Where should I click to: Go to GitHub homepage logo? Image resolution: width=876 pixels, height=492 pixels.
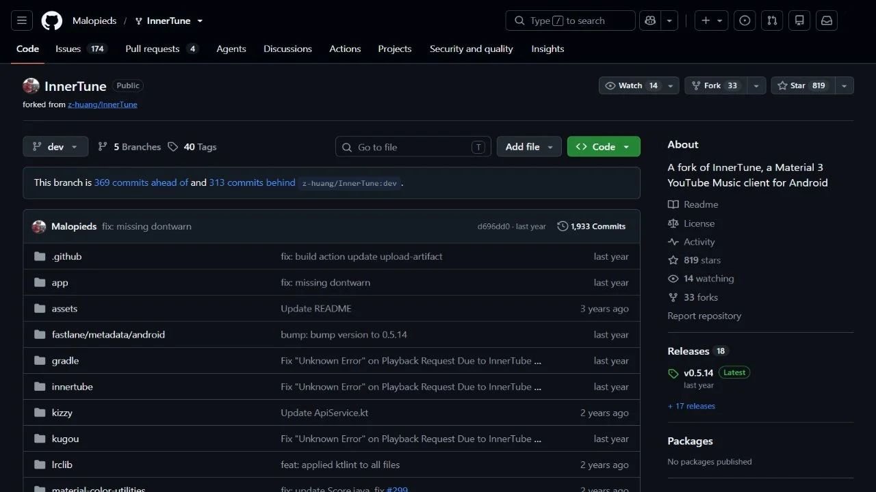pyautogui.click(x=52, y=20)
